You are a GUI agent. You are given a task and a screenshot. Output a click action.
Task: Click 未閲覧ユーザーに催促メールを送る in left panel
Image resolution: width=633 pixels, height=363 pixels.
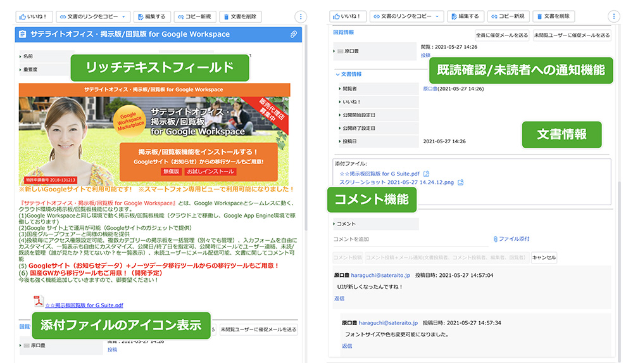(258, 329)
